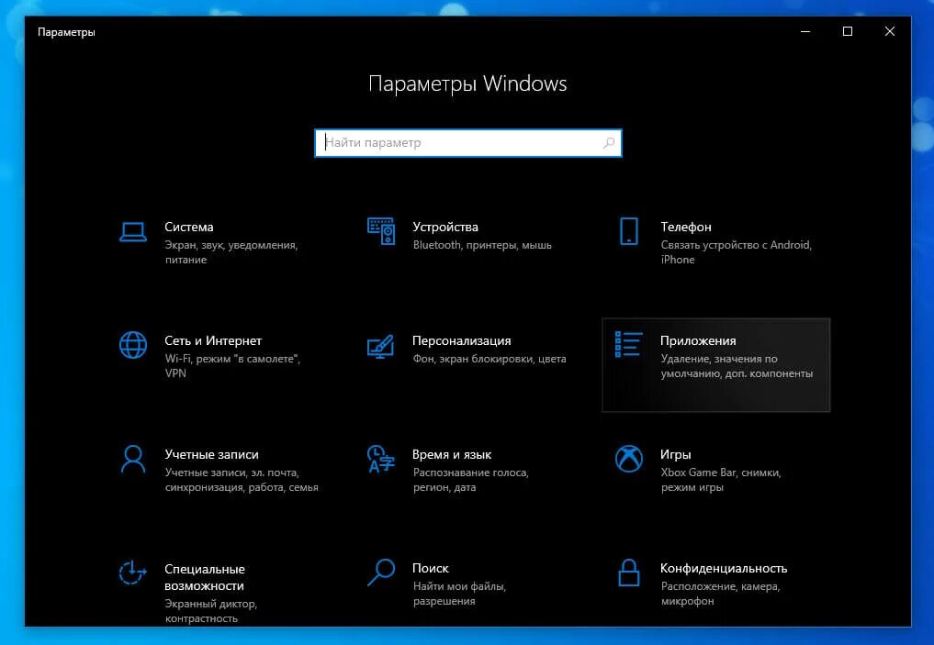Focus the Найти параметр search field
The height and width of the screenshot is (645, 934).
click(x=468, y=143)
